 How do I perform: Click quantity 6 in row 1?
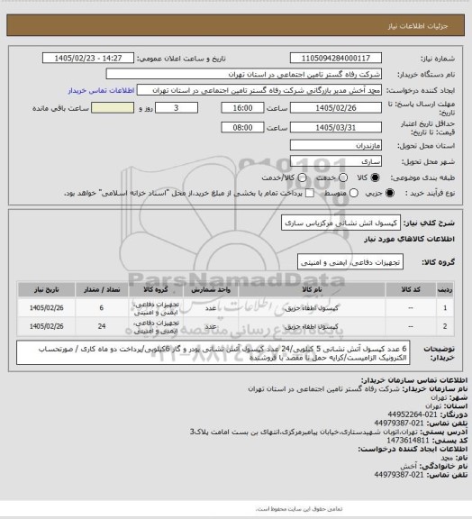point(102,308)
